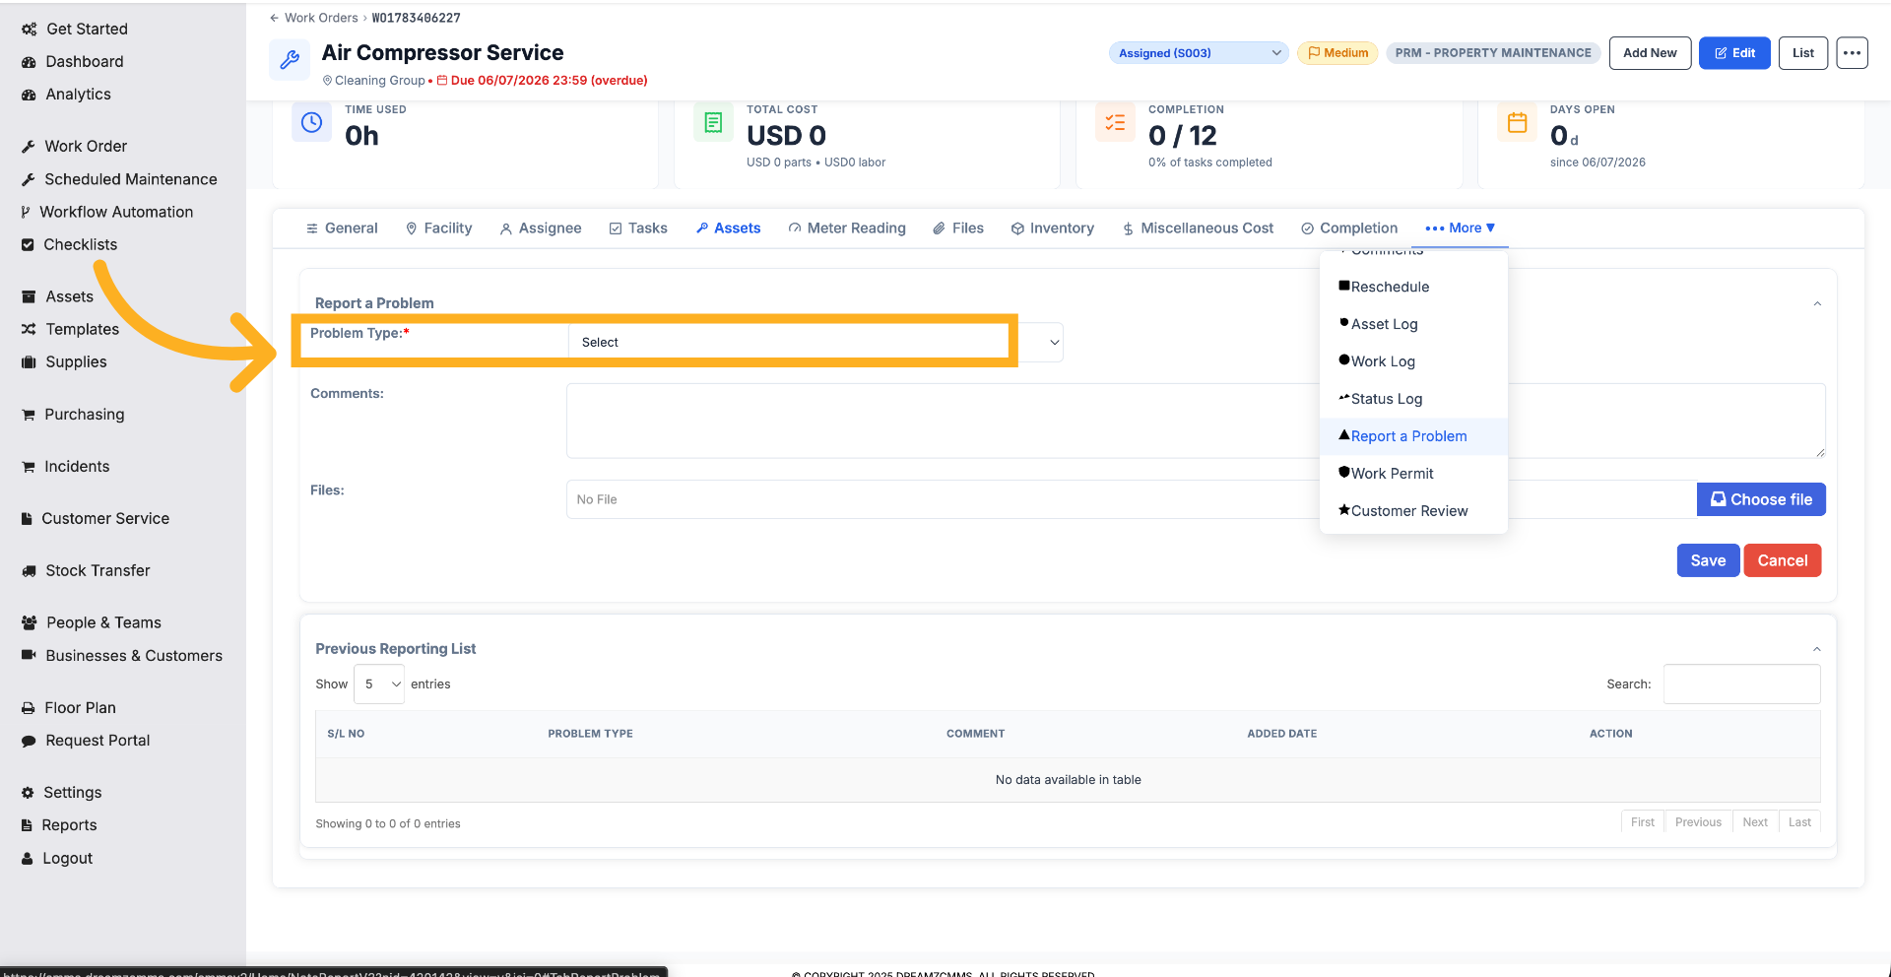Click the Save button

(x=1708, y=560)
